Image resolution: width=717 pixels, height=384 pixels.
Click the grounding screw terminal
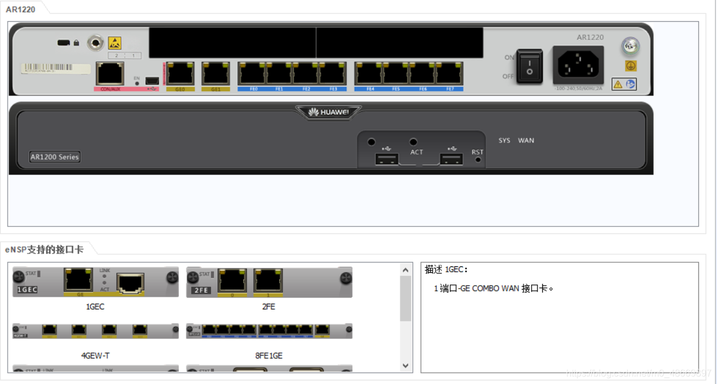631,46
